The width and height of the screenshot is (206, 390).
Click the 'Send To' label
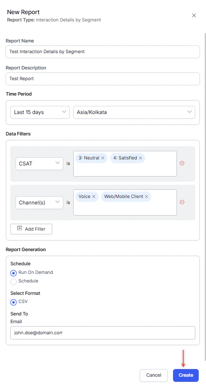(x=19, y=314)
